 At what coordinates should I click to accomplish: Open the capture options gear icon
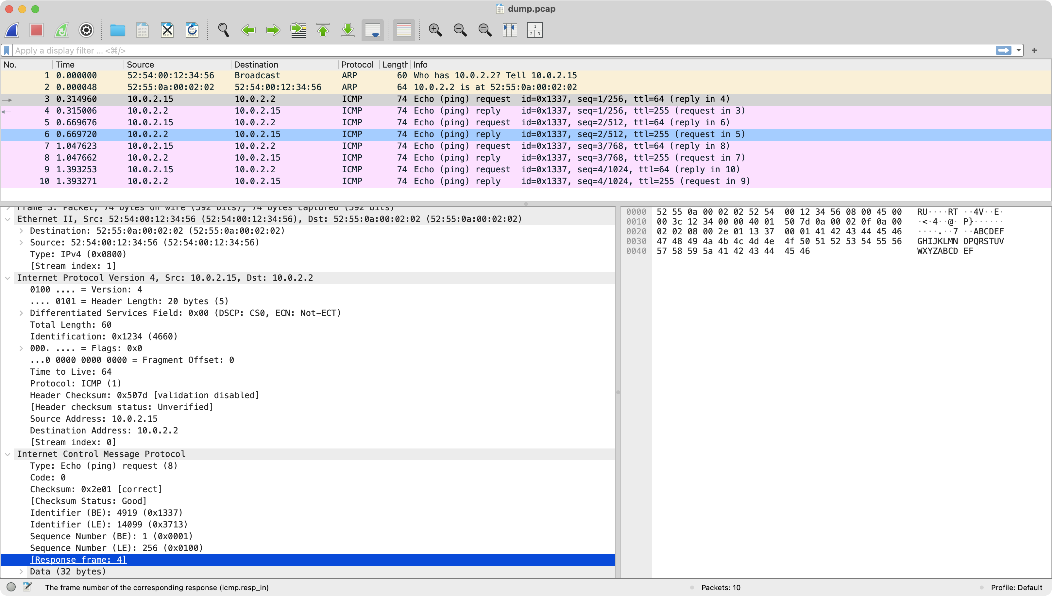click(x=86, y=30)
